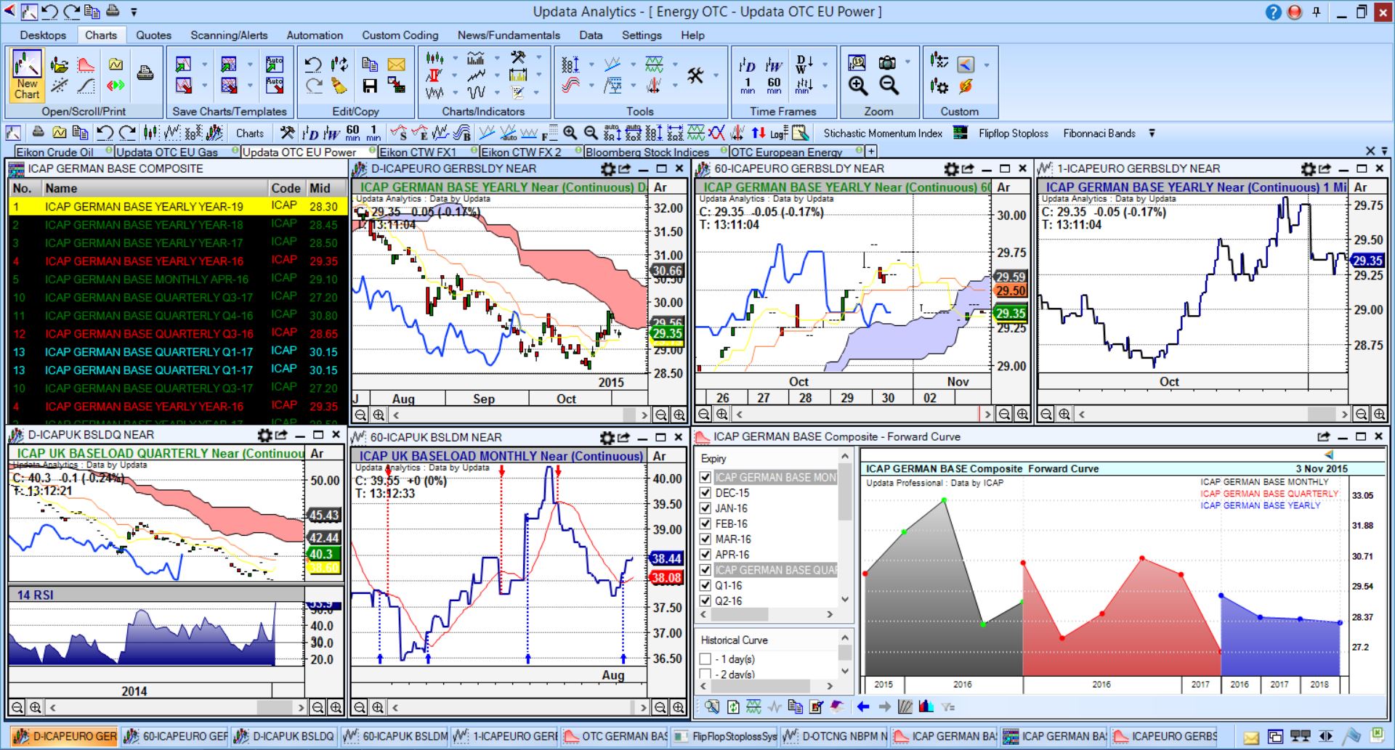Check the - 1 day(s) historical curve box
This screenshot has width=1395, height=750.
pos(705,659)
